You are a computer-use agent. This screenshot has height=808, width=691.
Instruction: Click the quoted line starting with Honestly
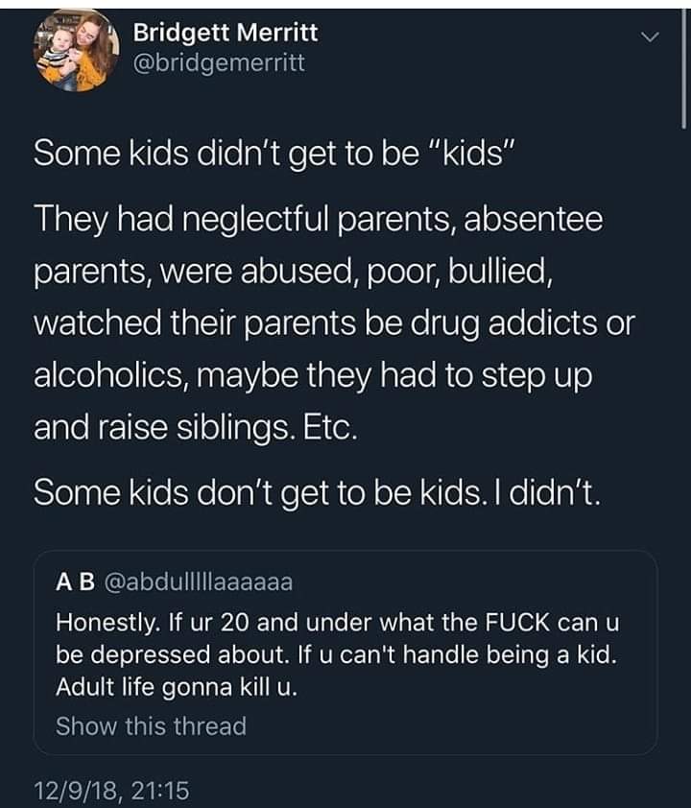(338, 621)
